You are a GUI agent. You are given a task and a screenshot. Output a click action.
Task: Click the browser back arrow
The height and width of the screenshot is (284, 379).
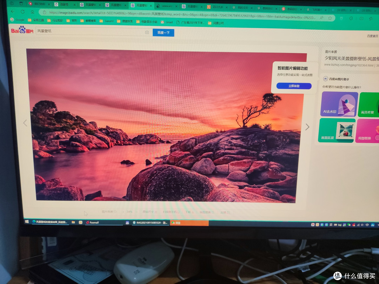pos(13,11)
